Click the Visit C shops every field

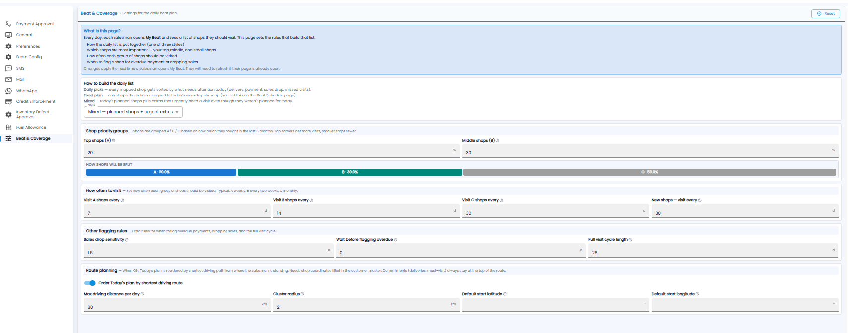pos(556,211)
